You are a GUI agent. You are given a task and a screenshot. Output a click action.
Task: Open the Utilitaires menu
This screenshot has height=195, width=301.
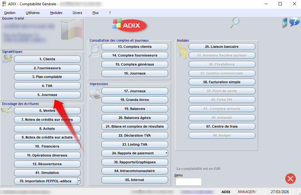[33, 13]
